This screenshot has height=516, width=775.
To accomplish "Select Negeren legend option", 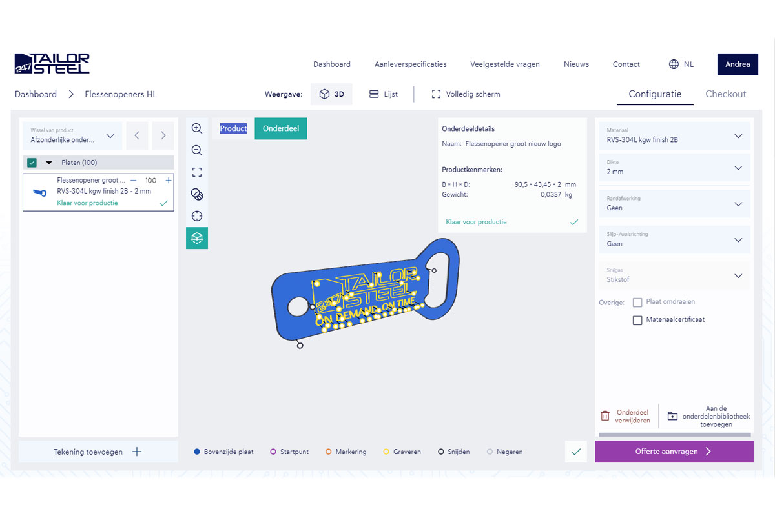I will (x=504, y=451).
